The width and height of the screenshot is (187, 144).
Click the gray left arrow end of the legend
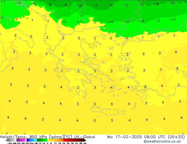[x=7, y=140]
